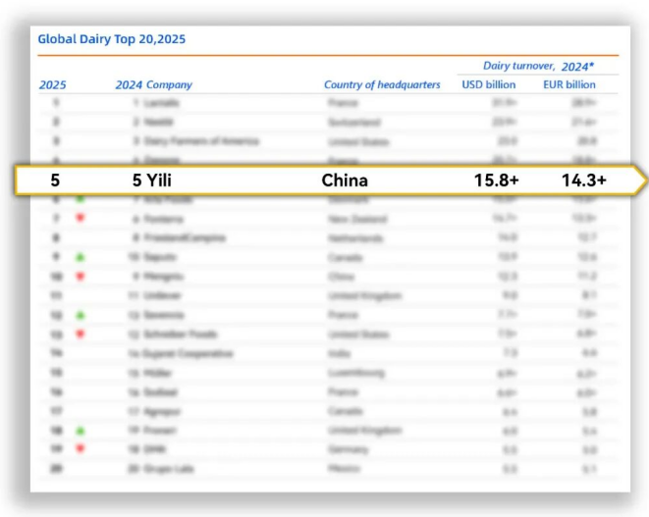Select the '2024 Company' column header
The image size is (649, 517).
click(x=153, y=84)
